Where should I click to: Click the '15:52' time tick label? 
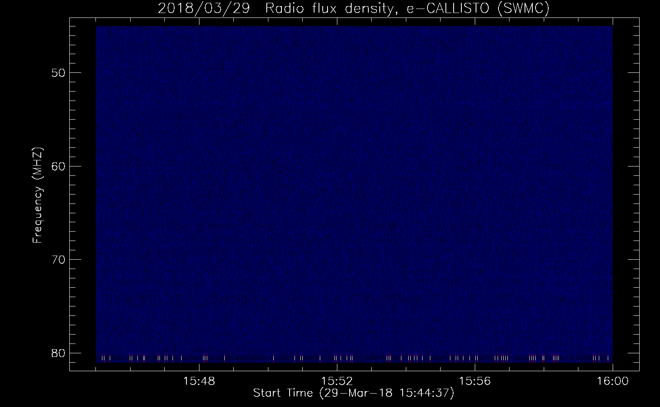tap(337, 381)
